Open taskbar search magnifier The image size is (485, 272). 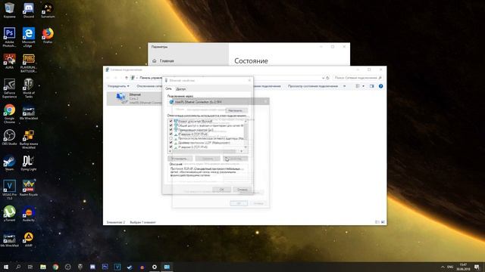click(x=18, y=267)
